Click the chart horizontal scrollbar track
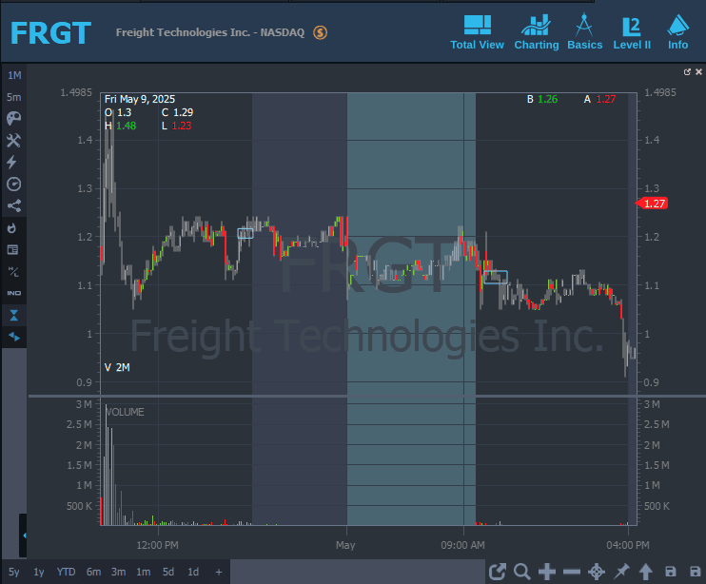Image resolution: width=706 pixels, height=584 pixels. coord(358,572)
